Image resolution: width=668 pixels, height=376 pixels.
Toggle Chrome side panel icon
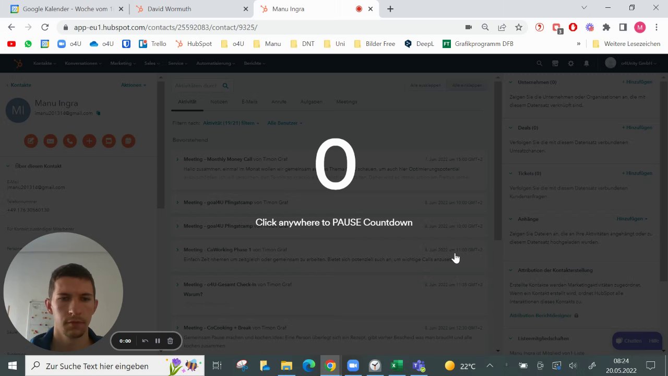coord(623,27)
